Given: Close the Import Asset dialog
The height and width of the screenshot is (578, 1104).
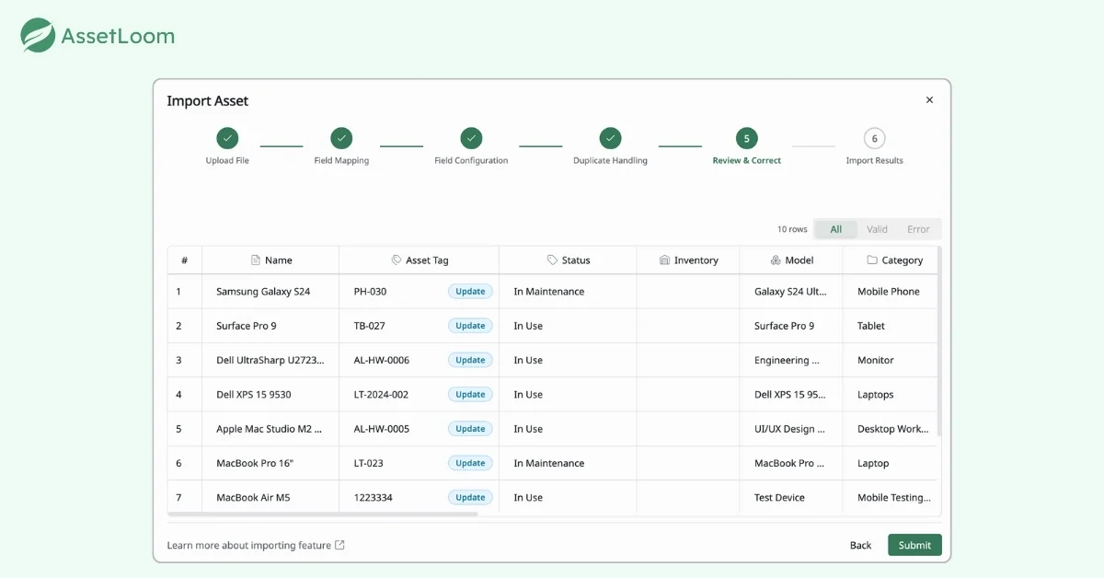Looking at the screenshot, I should (x=929, y=100).
